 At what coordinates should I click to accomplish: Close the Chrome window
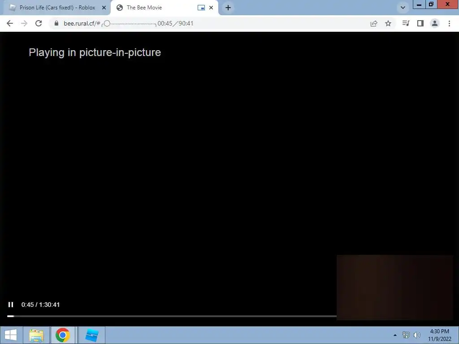[x=448, y=4]
